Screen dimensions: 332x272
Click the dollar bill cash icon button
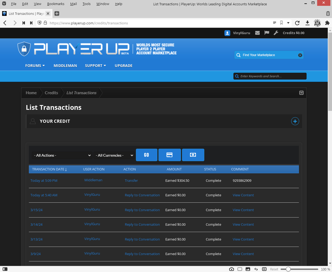click(x=193, y=155)
